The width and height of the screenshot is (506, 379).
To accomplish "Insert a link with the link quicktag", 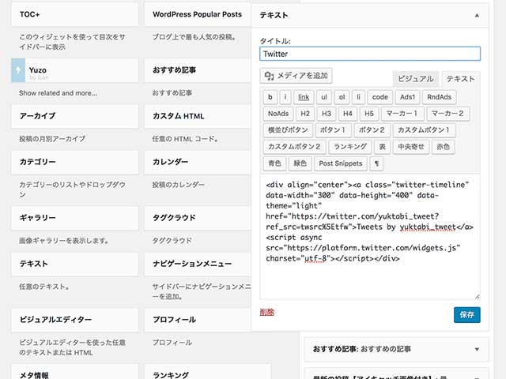I will click(x=304, y=97).
